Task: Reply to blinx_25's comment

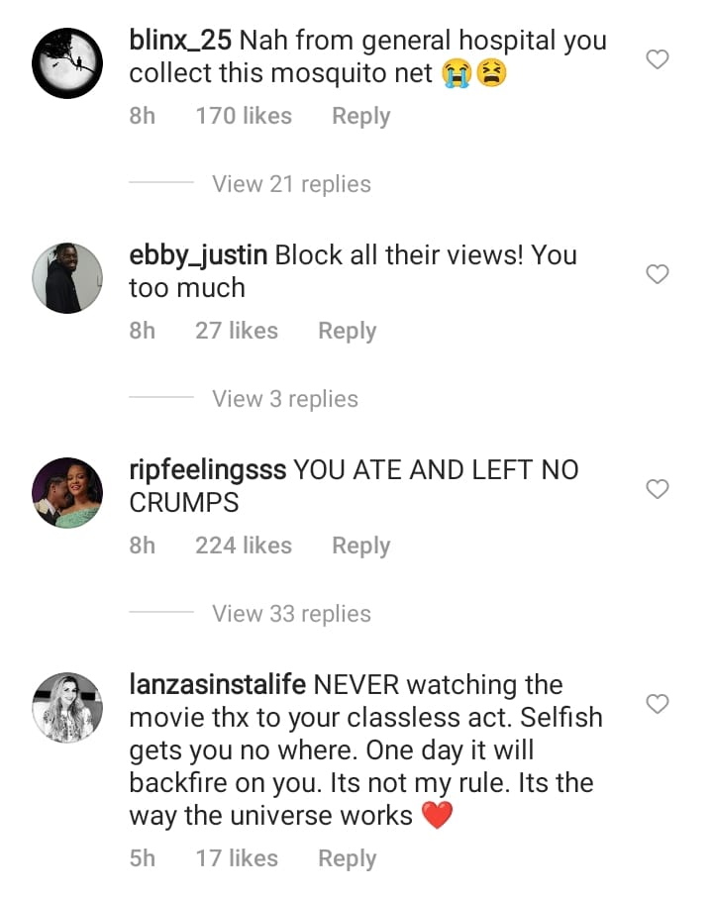Action: (360, 116)
